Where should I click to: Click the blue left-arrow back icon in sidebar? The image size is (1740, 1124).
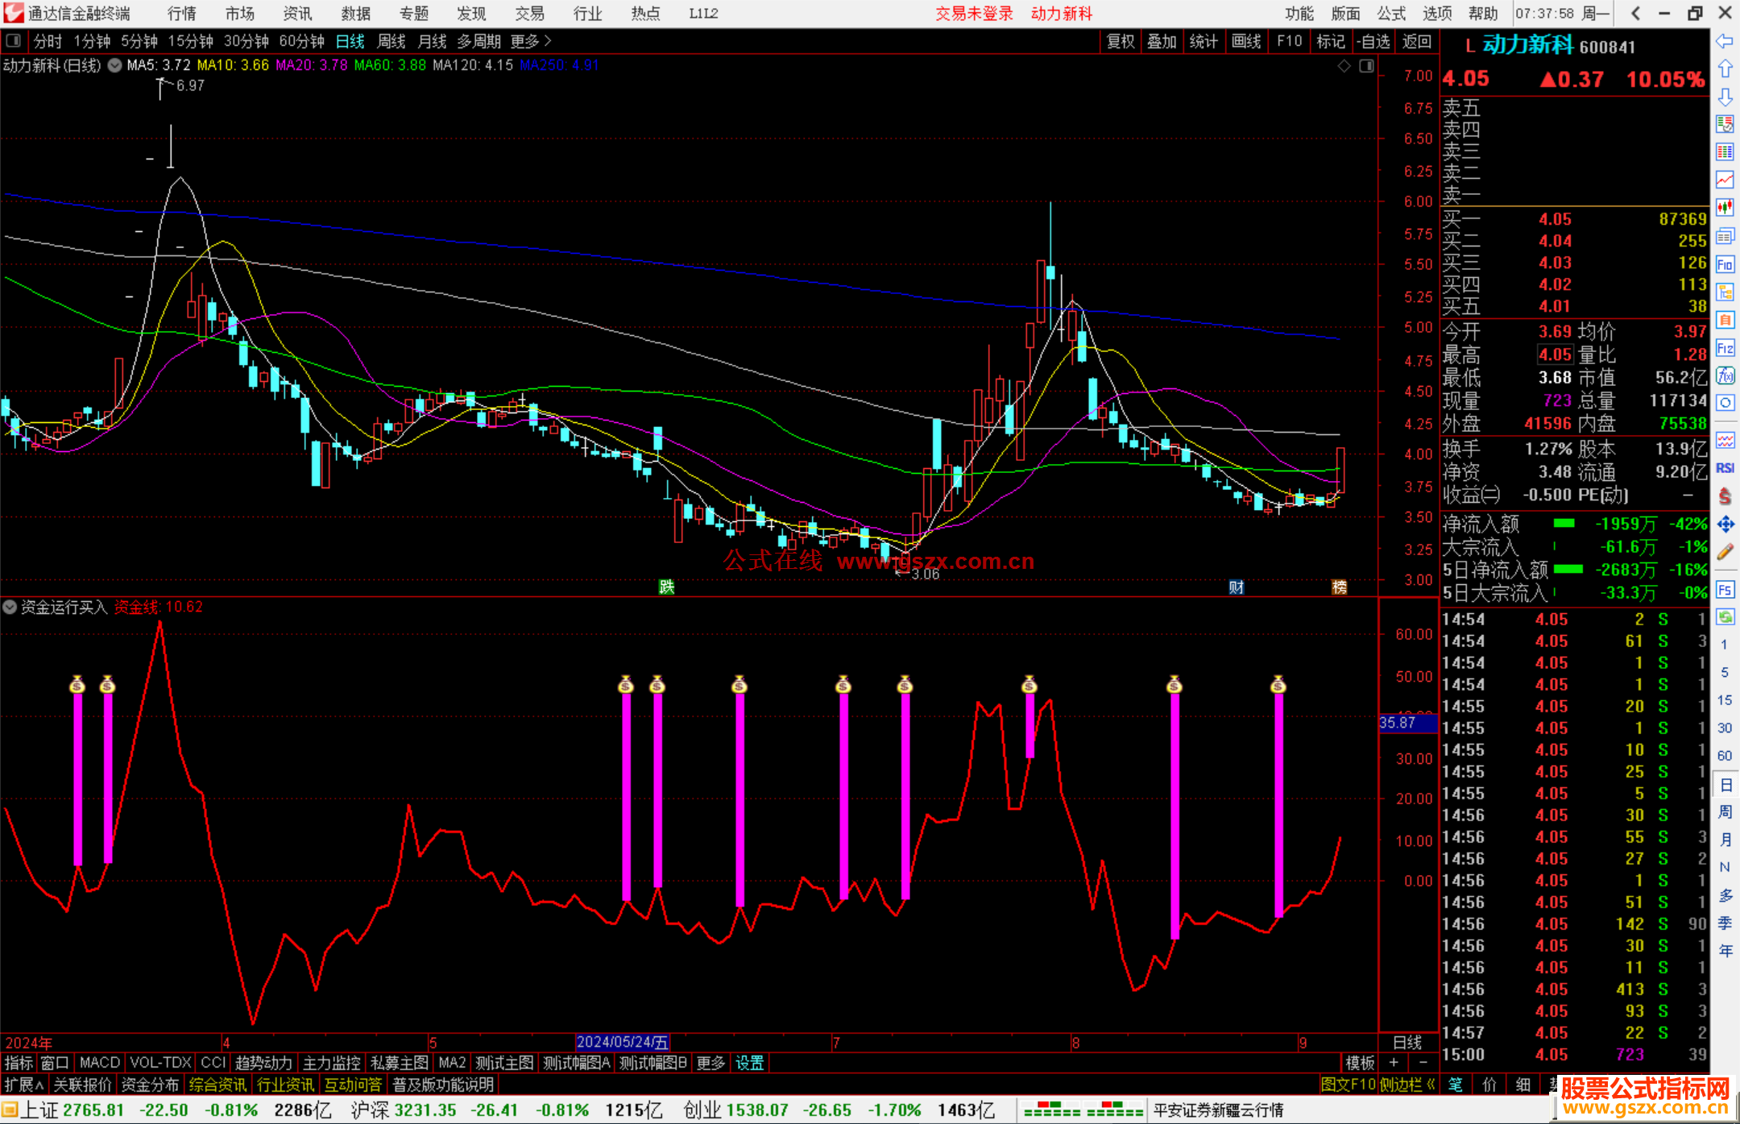(1725, 40)
